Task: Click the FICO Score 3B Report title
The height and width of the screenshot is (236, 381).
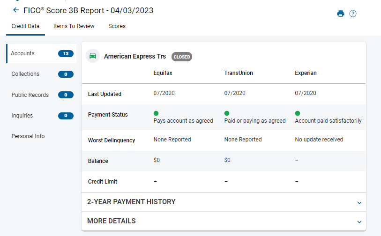Action: pyautogui.click(x=88, y=10)
